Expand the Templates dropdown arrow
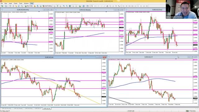The height and width of the screenshot is (112, 199). click(x=89, y=6)
